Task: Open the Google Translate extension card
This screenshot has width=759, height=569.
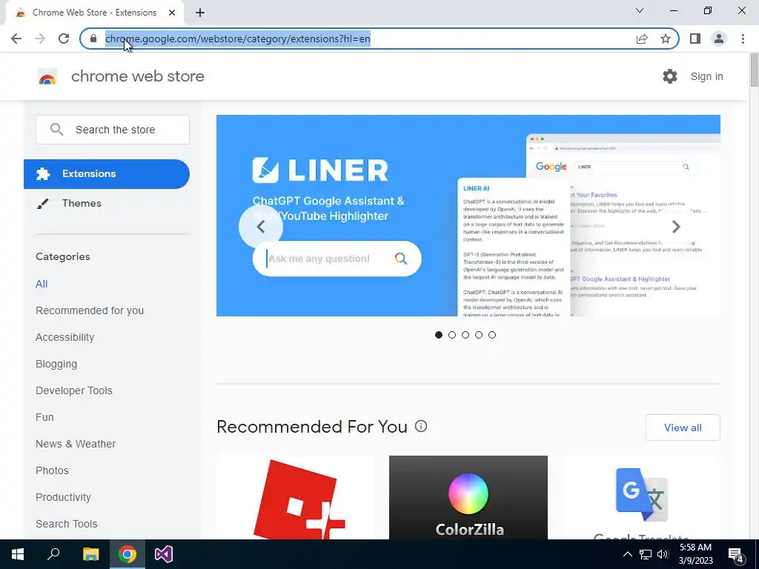Action: point(641,497)
